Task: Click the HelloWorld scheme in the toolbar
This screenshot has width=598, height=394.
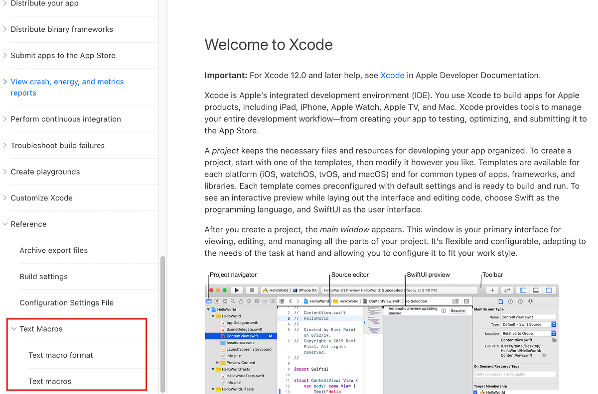Action: (x=278, y=290)
